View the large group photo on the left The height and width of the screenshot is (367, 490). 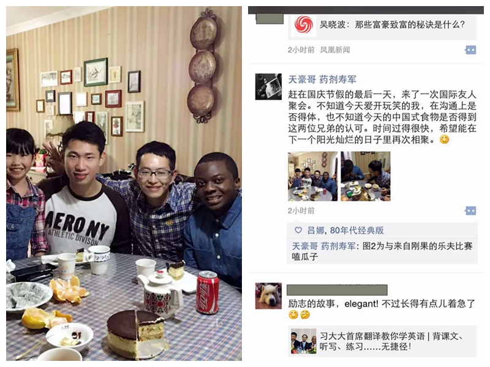[x=124, y=183]
